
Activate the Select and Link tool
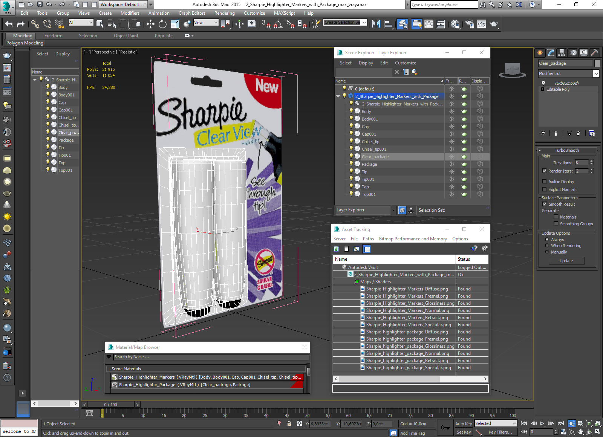click(35, 24)
